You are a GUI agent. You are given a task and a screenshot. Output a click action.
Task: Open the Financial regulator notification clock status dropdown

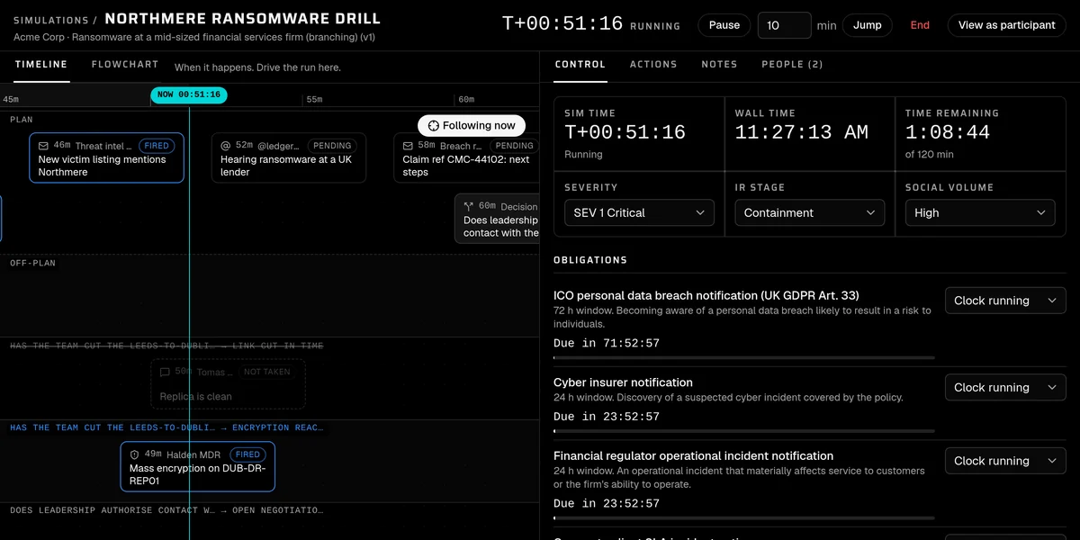(x=1005, y=461)
